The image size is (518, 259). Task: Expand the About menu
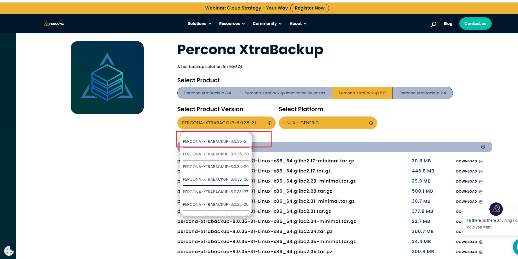click(298, 24)
